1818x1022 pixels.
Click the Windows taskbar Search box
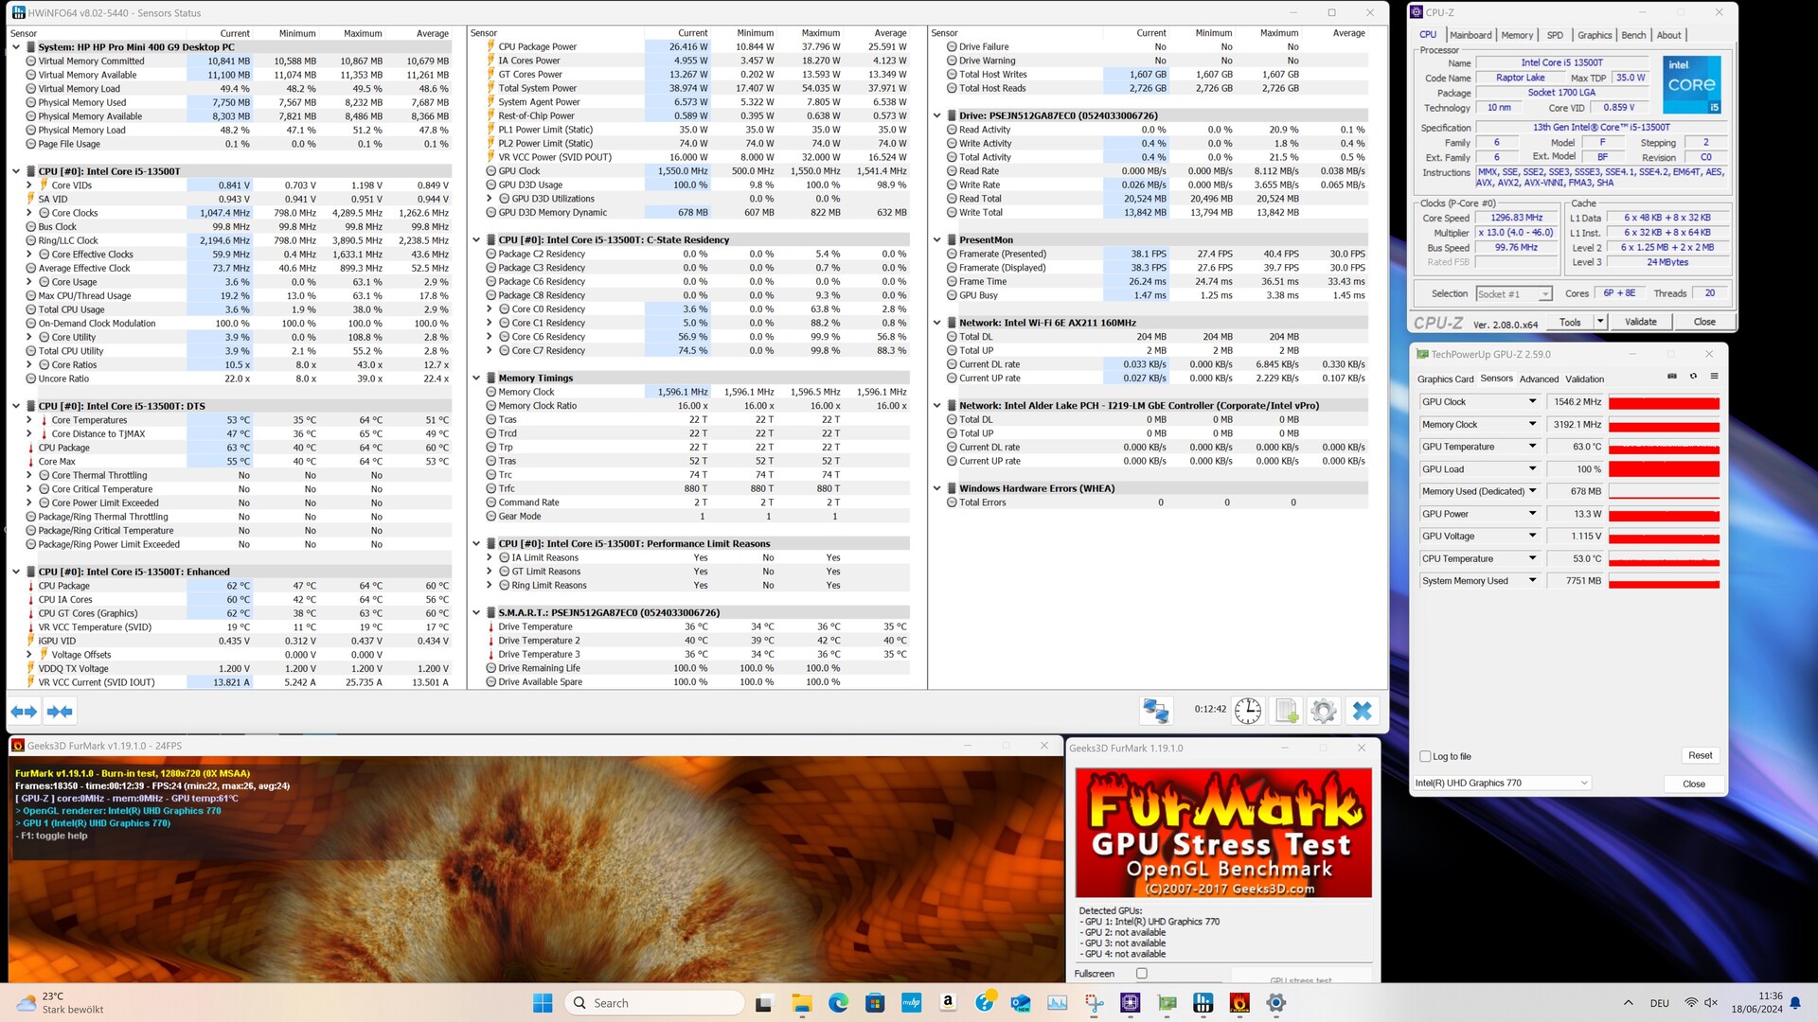(653, 1003)
